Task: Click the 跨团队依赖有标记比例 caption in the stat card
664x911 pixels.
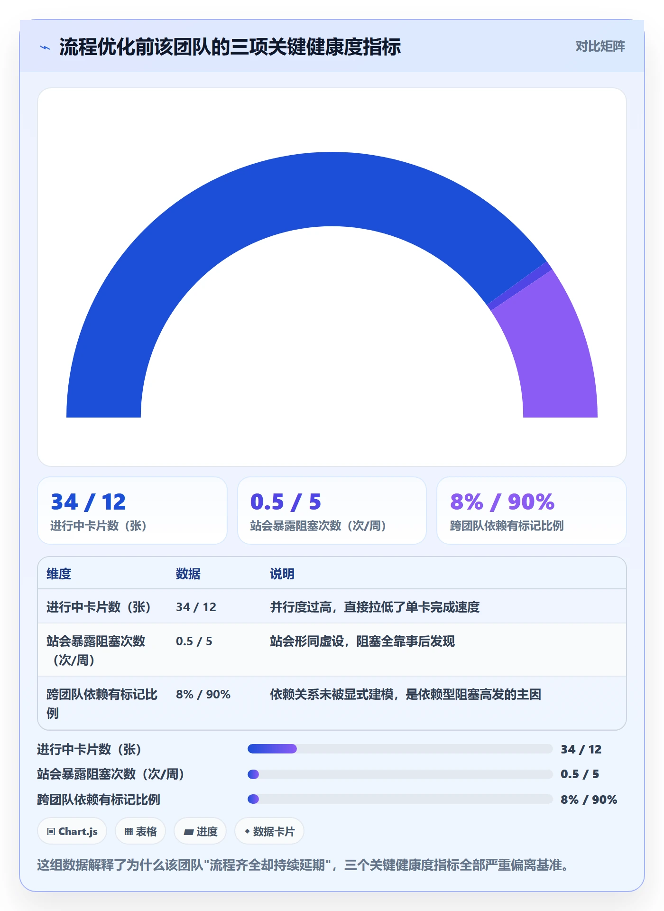Action: (x=507, y=526)
